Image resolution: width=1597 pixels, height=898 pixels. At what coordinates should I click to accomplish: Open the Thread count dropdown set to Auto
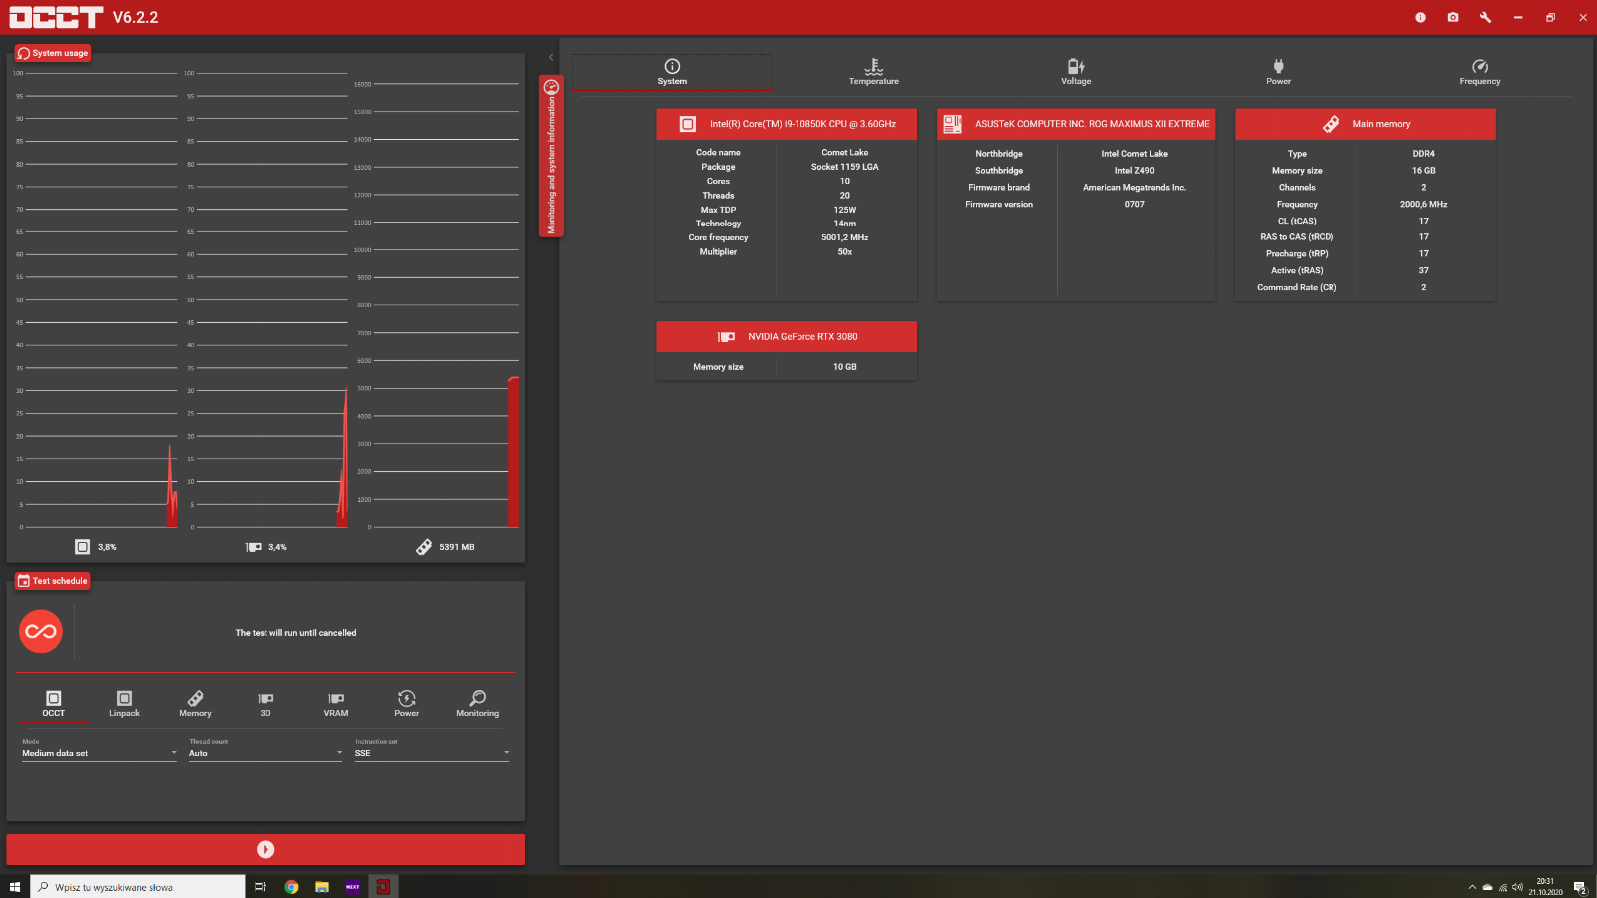[x=266, y=753]
